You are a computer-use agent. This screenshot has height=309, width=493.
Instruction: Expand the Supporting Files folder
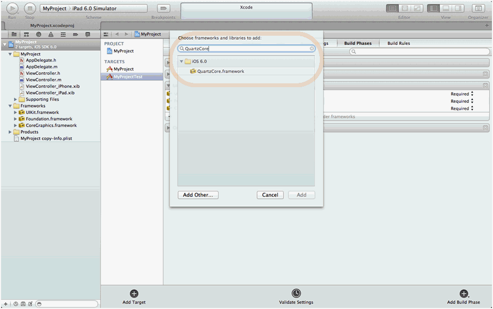point(16,100)
